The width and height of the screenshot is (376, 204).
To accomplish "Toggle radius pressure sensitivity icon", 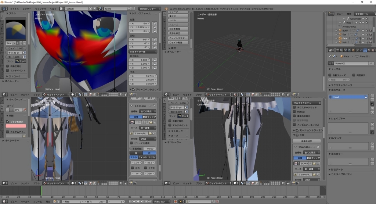I will [24, 53].
